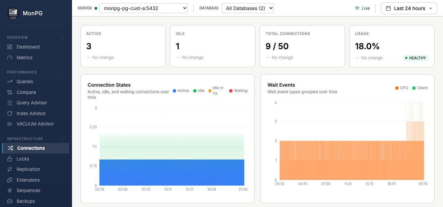Click the Dashboard grid icon

10,47
